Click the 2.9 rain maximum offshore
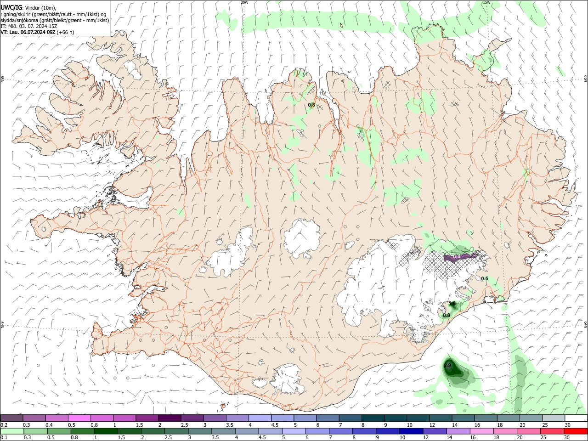The width and height of the screenshot is (588, 441). tap(448, 365)
